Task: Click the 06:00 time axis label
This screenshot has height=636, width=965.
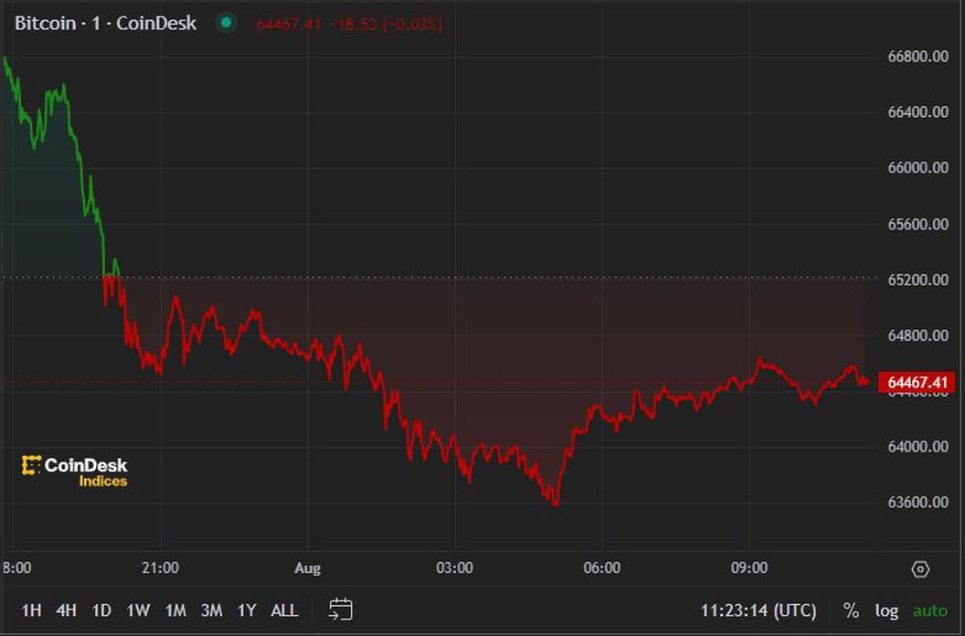Action: tap(602, 567)
